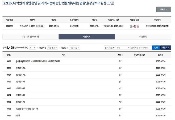This screenshot has width=175, height=120.
Task: Open opinion 4421 titled 반대
Action: click(x=18, y=115)
